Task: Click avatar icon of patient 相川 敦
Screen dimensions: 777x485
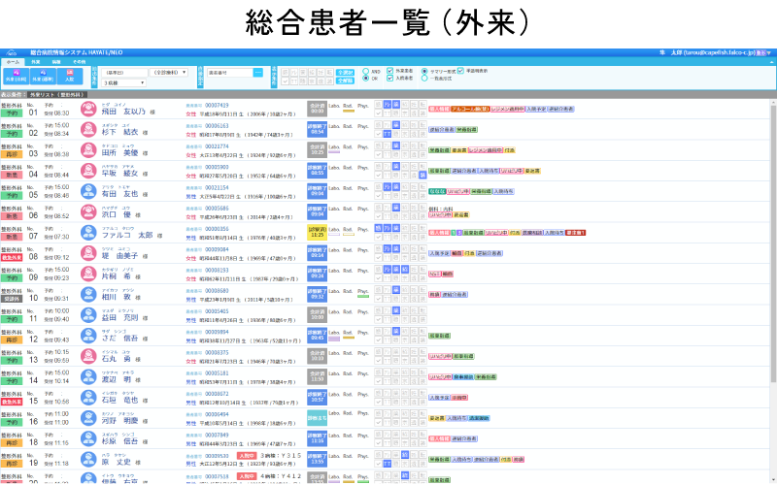Action: pos(88,295)
